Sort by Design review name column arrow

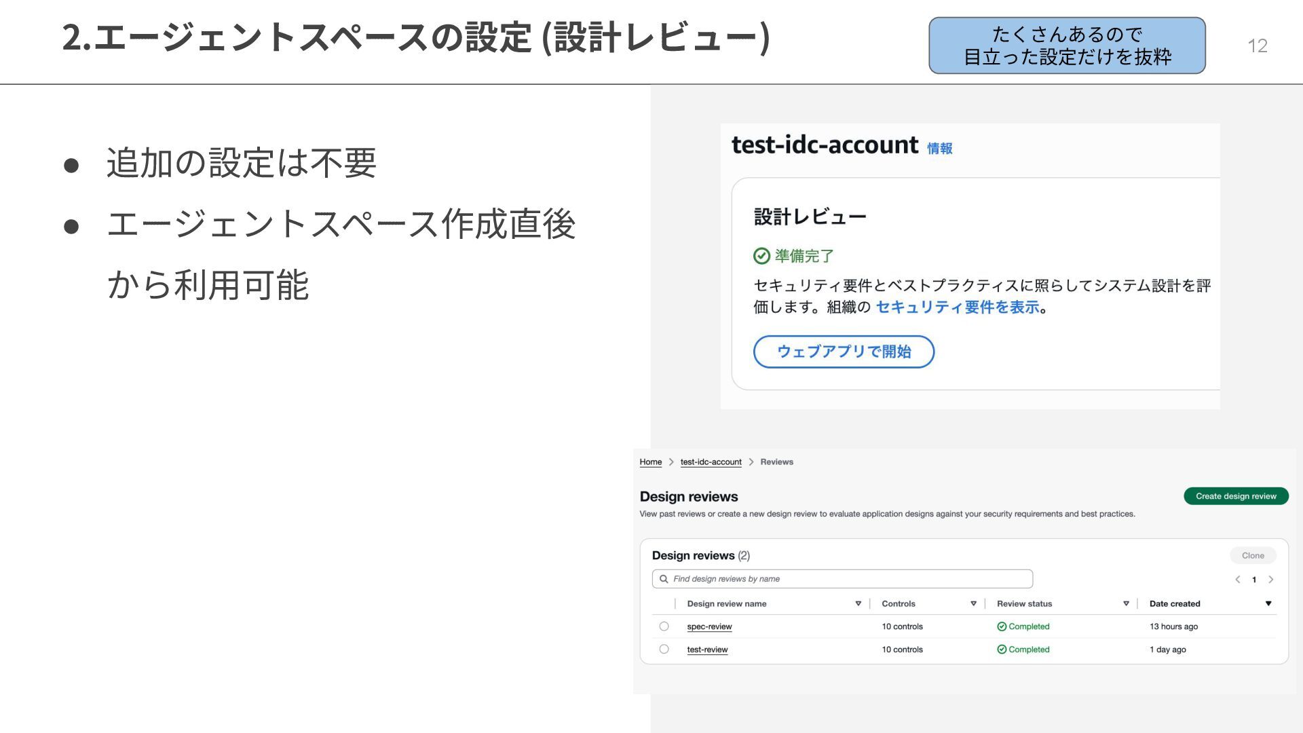click(858, 604)
